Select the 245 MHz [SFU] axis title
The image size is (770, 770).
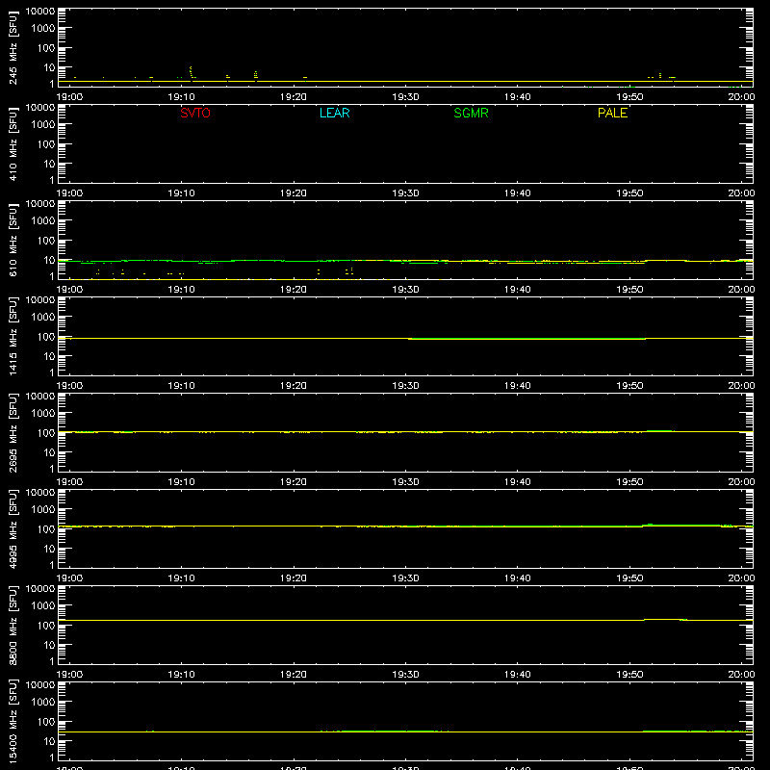click(x=13, y=48)
